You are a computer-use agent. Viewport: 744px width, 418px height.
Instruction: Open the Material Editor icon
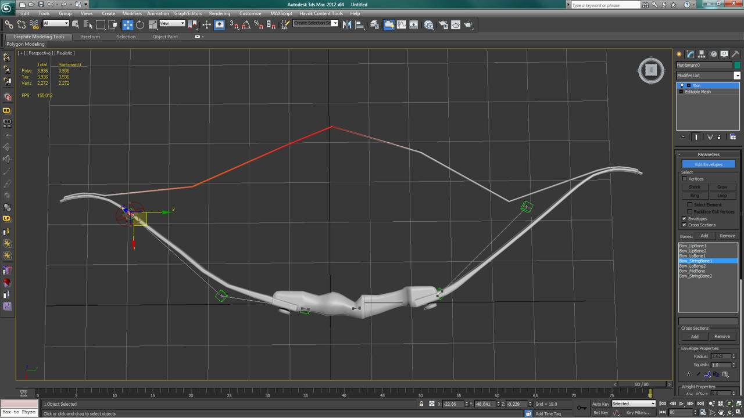click(428, 24)
